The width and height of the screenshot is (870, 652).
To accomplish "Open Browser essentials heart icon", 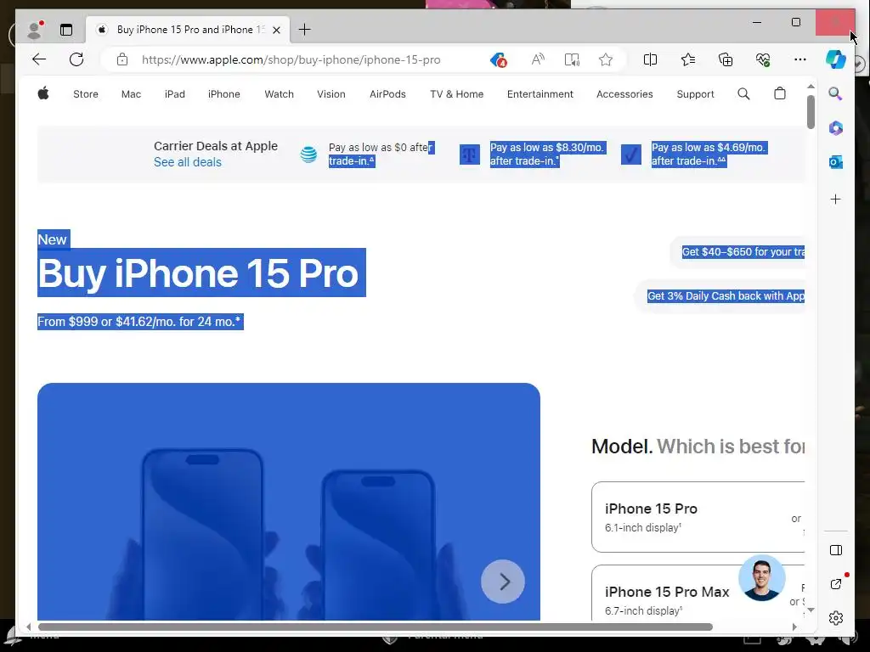I will (x=763, y=59).
